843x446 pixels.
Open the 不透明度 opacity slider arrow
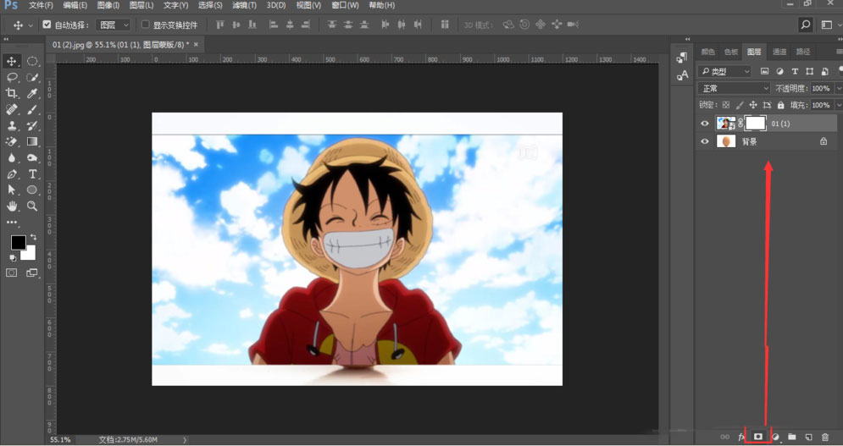(838, 88)
